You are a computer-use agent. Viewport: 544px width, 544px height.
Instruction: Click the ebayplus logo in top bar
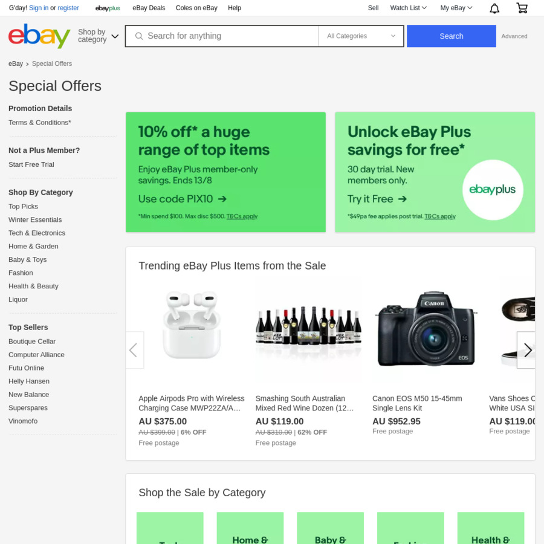click(108, 8)
